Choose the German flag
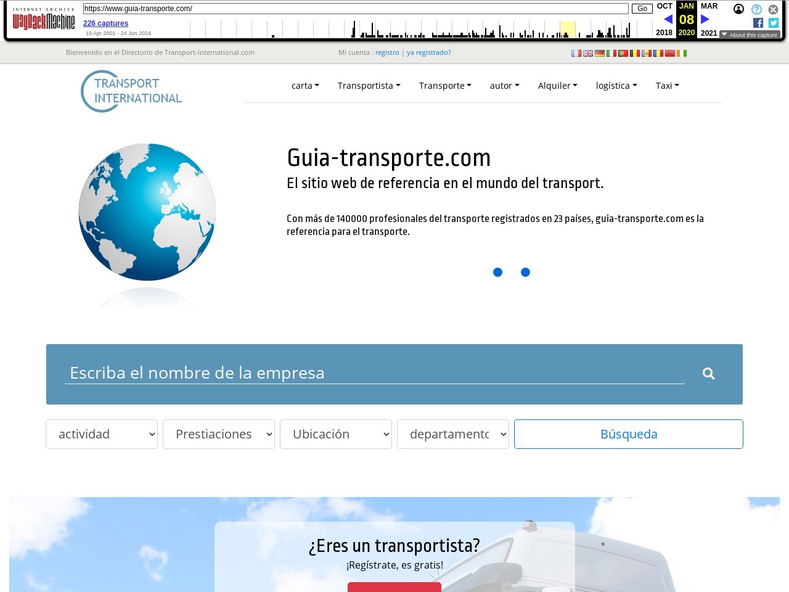The width and height of the screenshot is (789, 592). (599, 54)
